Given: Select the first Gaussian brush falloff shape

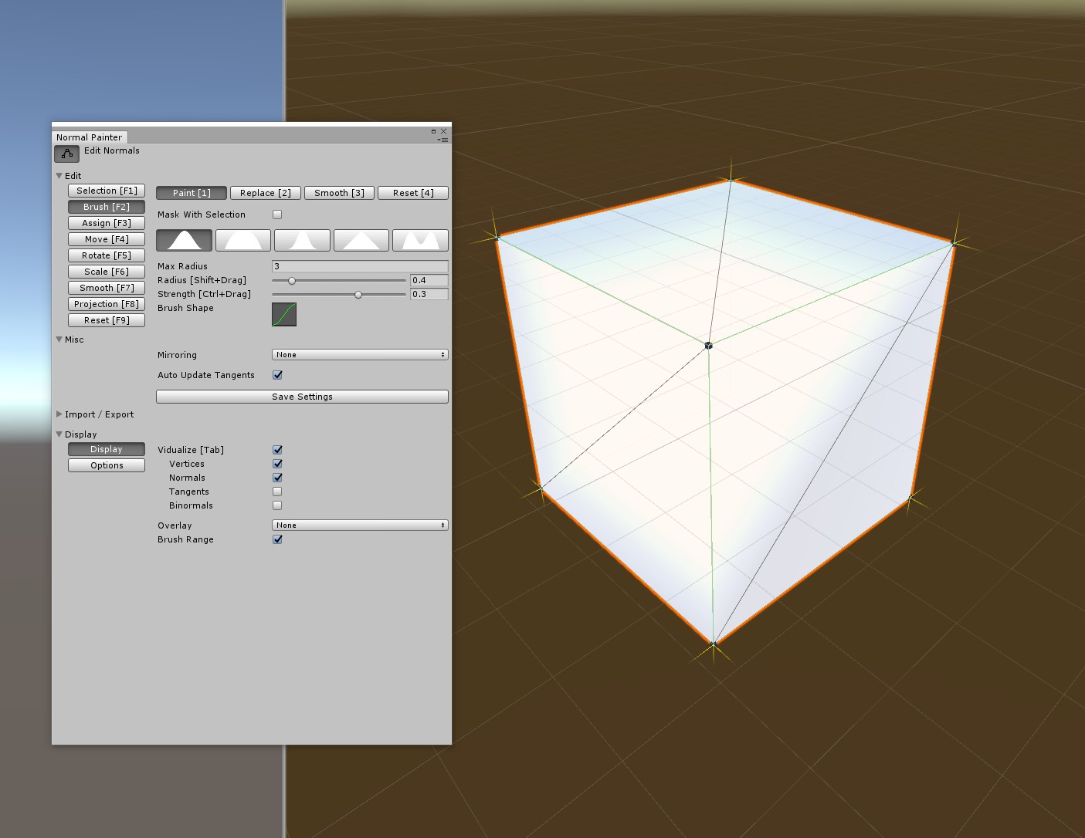Looking at the screenshot, I should (185, 240).
